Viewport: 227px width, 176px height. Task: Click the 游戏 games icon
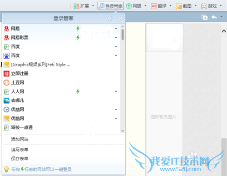click(x=204, y=6)
